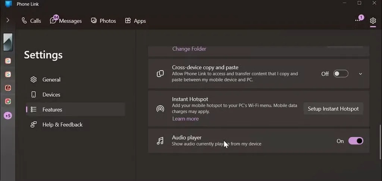Maximize the Phone Link window
This screenshot has width=382, height=181.
pos(359,3)
